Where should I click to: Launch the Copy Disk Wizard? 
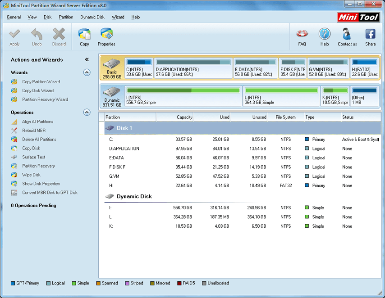pos(38,90)
